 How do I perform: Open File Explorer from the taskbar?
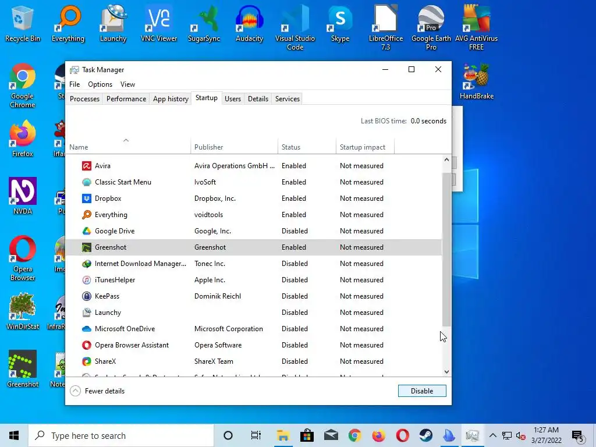tap(283, 435)
